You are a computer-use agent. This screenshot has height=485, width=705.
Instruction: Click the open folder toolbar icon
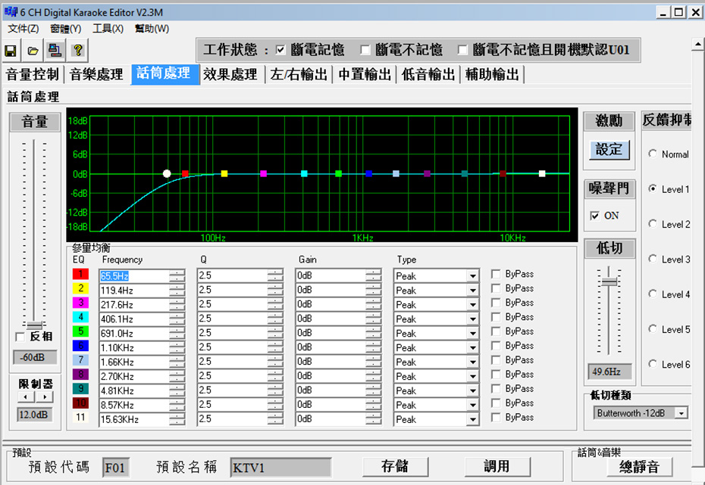click(x=33, y=50)
